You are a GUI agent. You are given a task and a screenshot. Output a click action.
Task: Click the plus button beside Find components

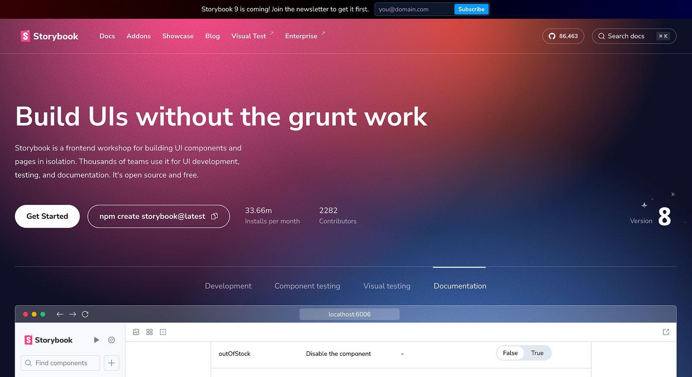coord(112,363)
